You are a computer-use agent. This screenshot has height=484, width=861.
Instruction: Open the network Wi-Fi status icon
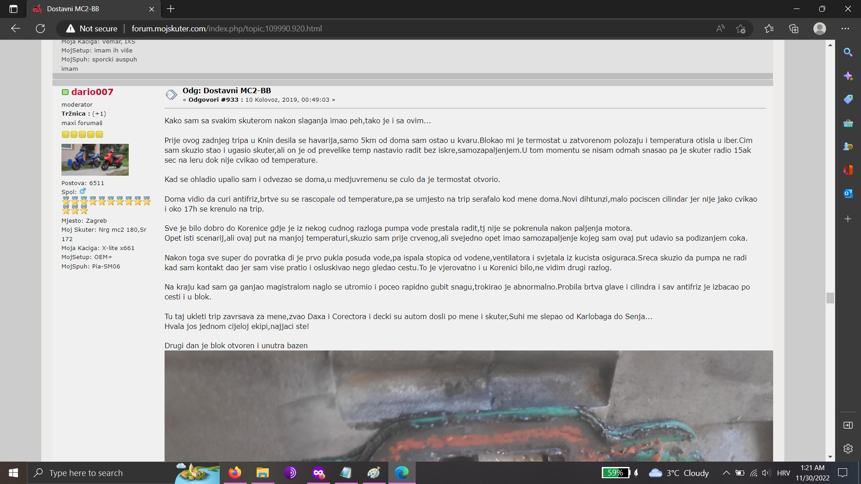tap(753, 473)
